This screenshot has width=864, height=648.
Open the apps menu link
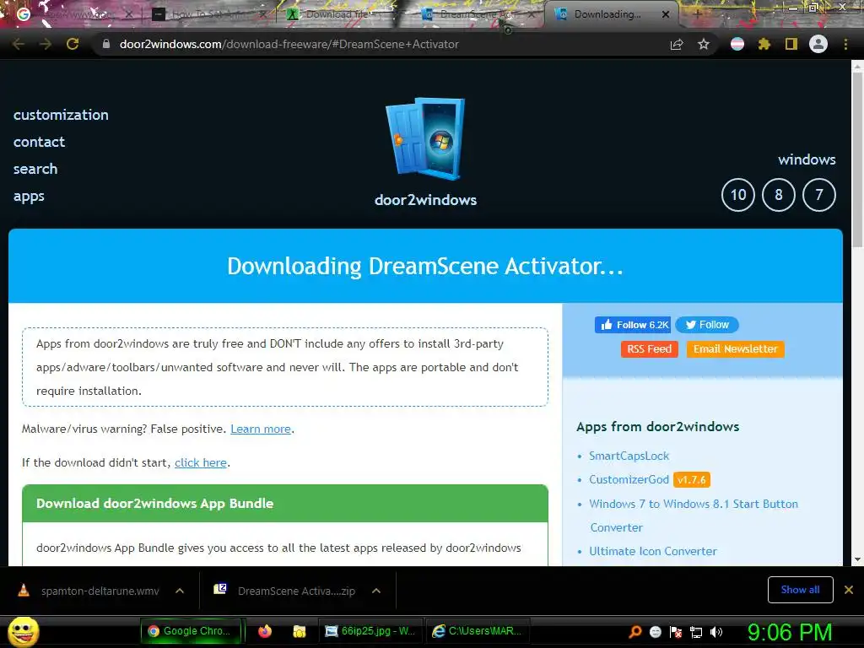(29, 196)
